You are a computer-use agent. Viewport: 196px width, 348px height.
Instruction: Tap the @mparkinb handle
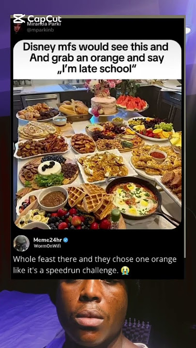click(x=41, y=30)
